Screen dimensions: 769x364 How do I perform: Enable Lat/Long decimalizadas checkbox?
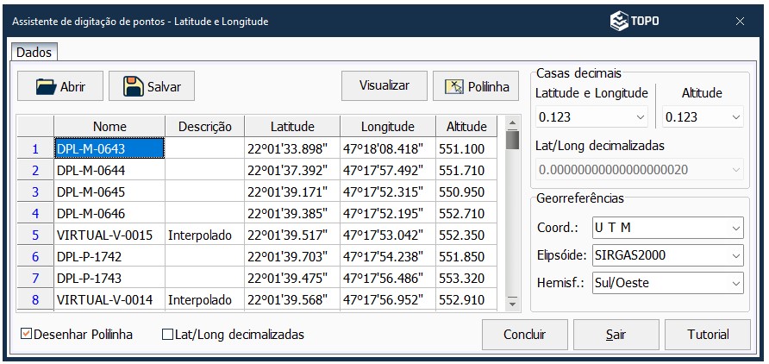pos(168,335)
